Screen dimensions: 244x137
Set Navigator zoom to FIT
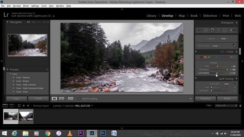(x=28, y=22)
